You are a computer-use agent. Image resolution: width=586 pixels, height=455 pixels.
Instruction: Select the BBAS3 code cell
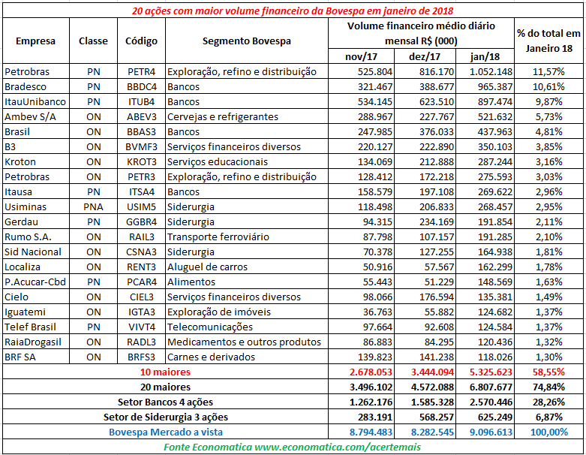coord(141,131)
